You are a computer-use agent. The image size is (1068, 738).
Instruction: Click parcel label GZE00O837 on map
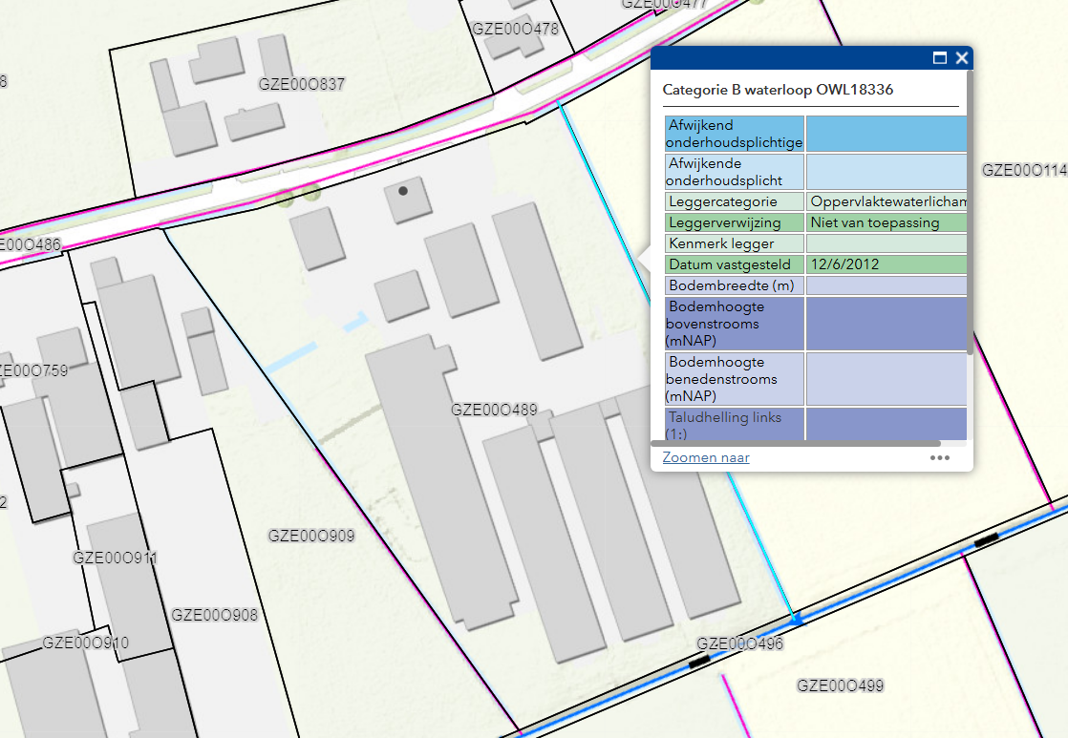[x=302, y=84]
